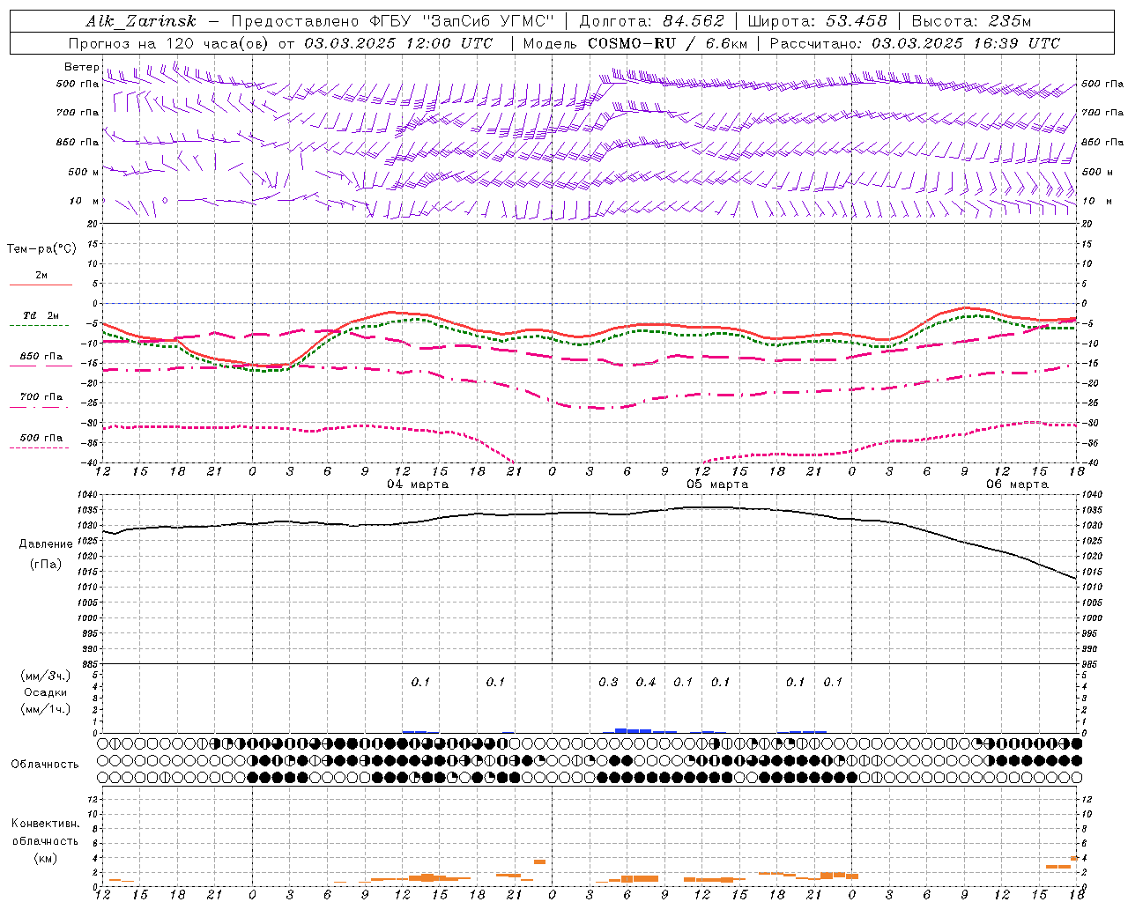The image size is (1128, 902).
Task: Click the "850 гПа" temperature legend entry
Action: point(41,357)
